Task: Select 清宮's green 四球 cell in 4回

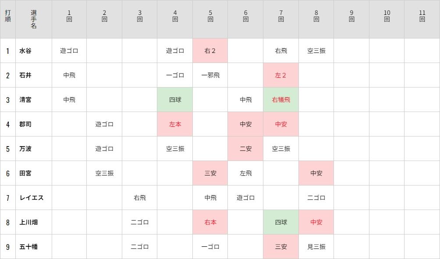Action: click(x=175, y=100)
